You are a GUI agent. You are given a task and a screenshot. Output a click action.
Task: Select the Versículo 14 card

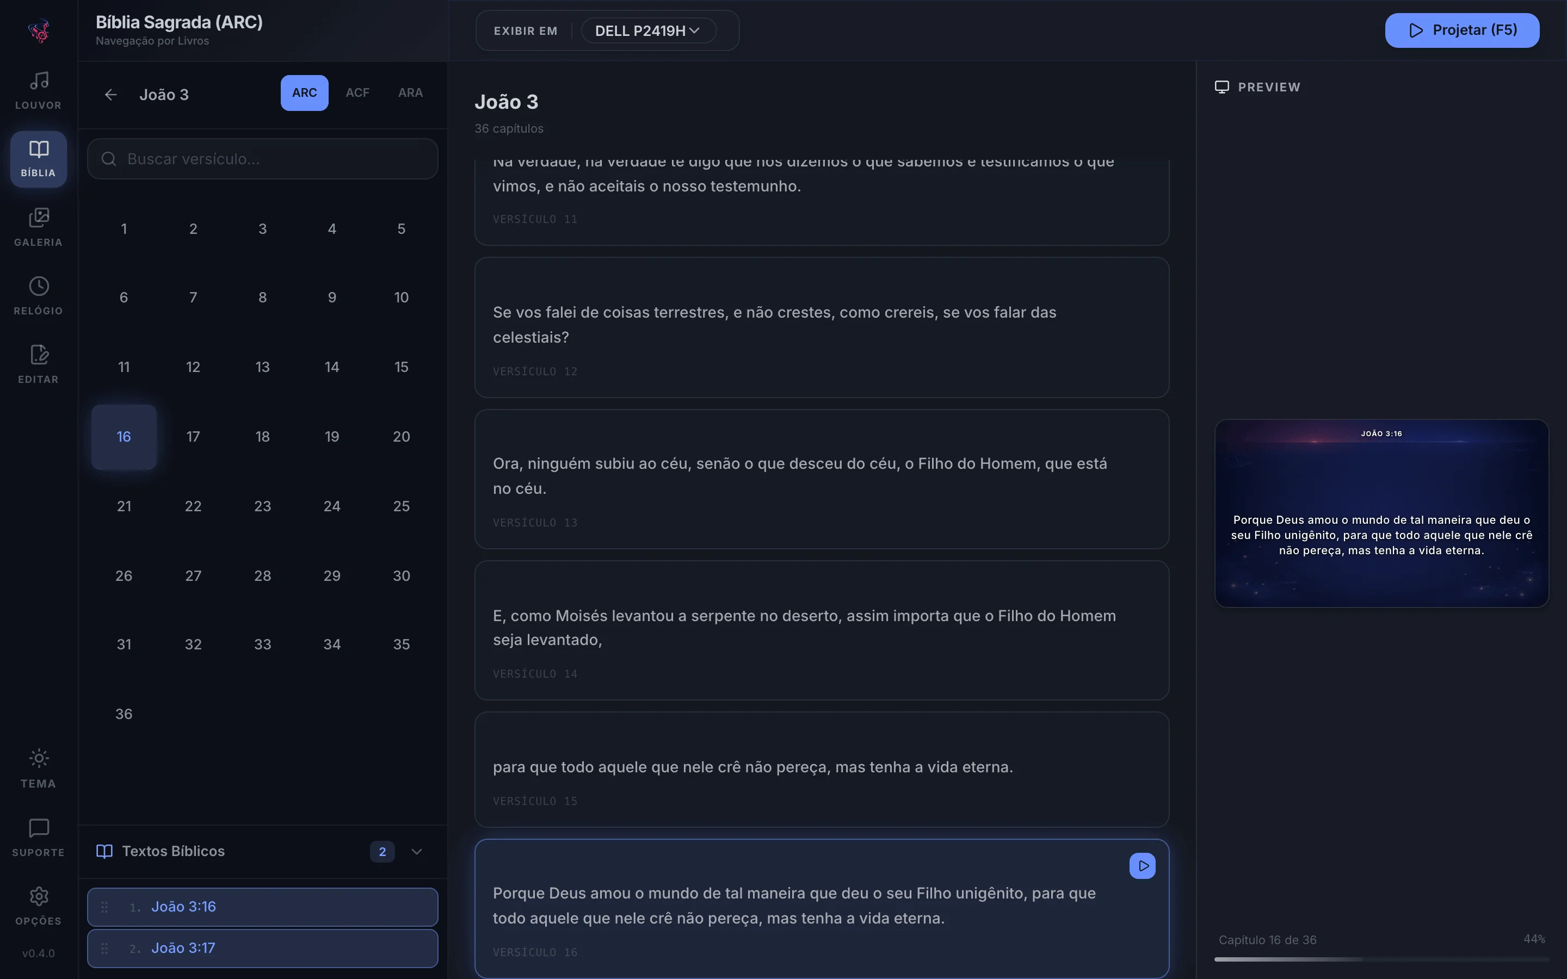point(822,630)
